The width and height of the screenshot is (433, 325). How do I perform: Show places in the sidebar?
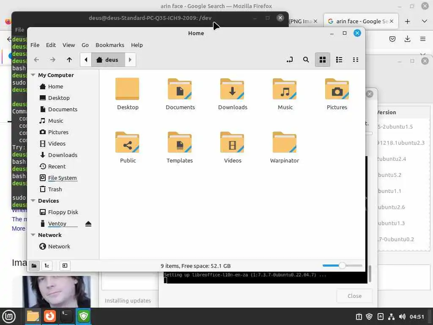click(x=34, y=266)
